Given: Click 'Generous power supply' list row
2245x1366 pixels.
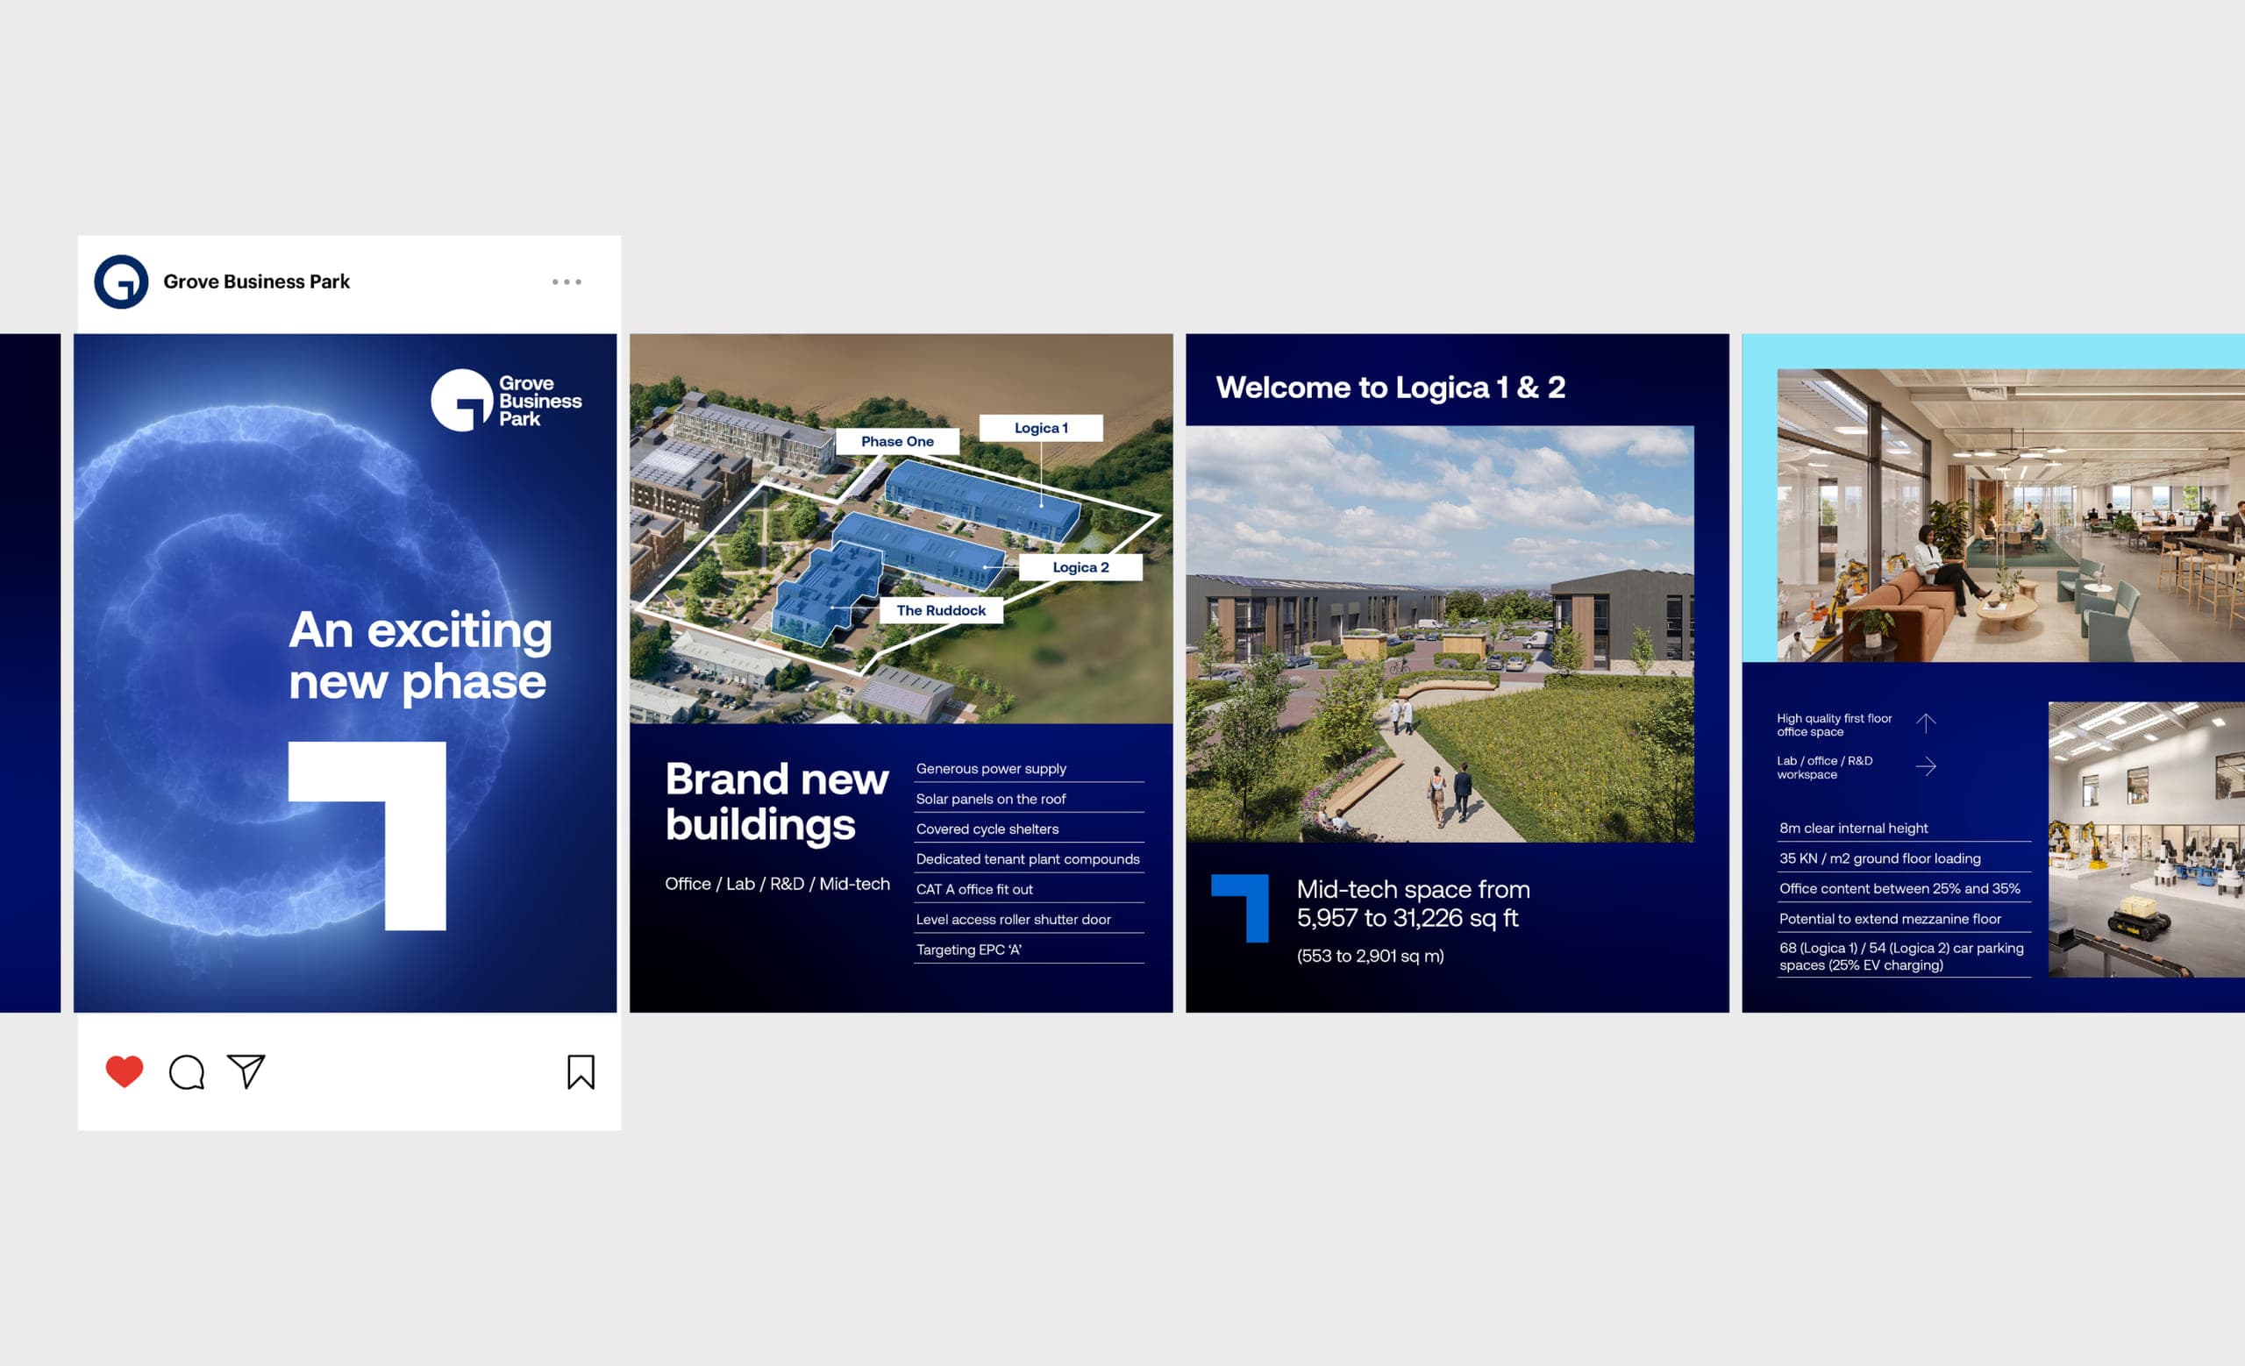Looking at the screenshot, I should point(1029,769).
